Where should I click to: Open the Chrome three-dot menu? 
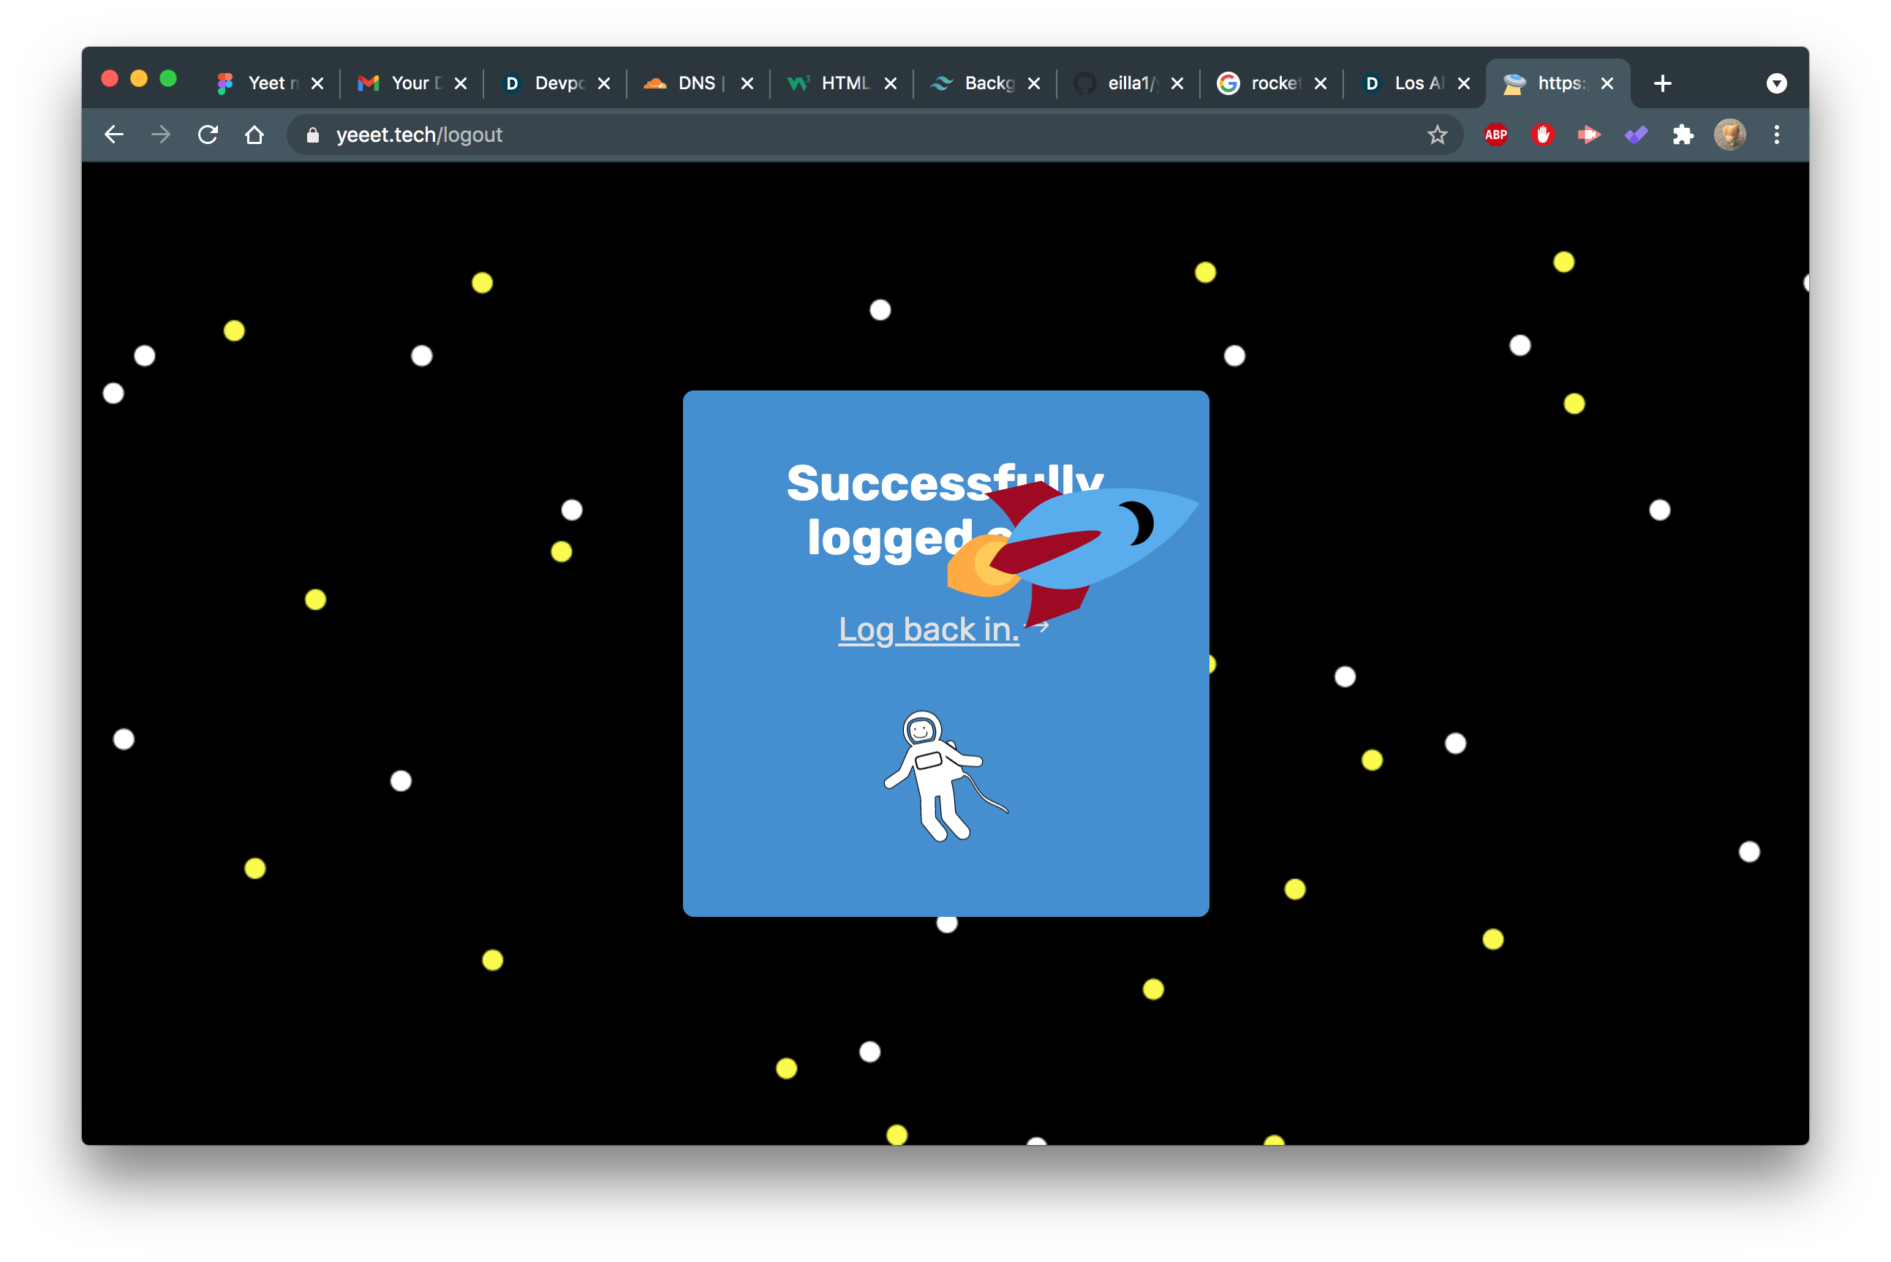coord(1777,135)
